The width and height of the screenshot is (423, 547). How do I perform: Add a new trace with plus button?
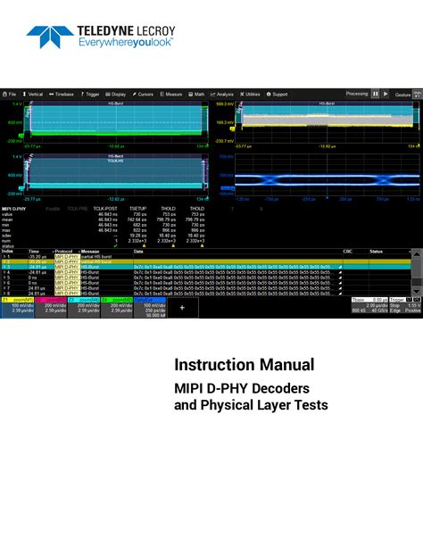coord(183,308)
